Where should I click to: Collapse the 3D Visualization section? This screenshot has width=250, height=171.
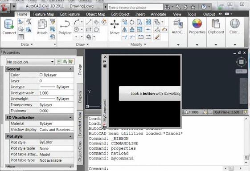tap(70, 117)
